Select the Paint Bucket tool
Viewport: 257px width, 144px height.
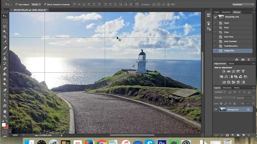click(x=5, y=74)
